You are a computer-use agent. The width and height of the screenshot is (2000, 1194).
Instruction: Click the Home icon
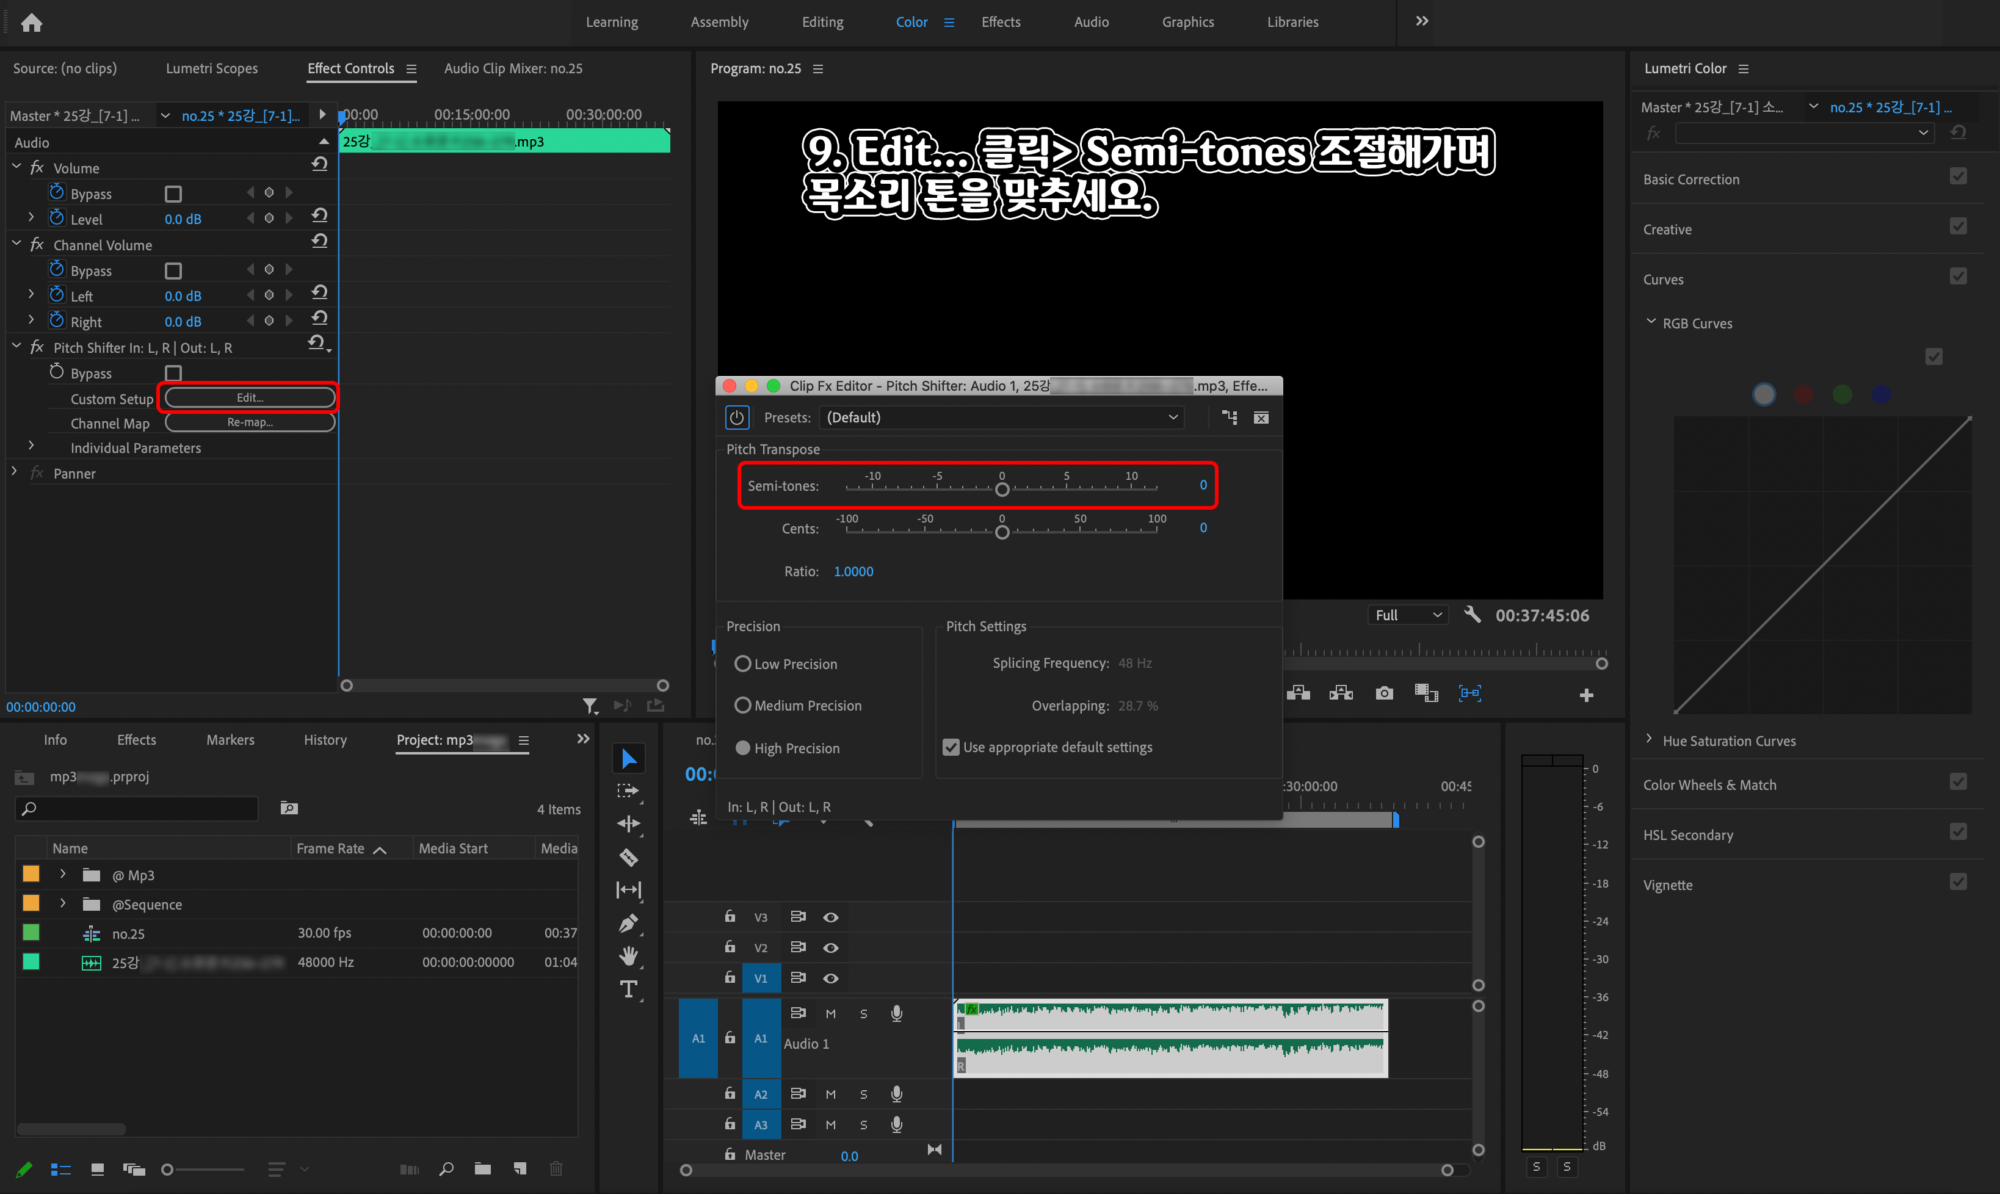point(31,23)
